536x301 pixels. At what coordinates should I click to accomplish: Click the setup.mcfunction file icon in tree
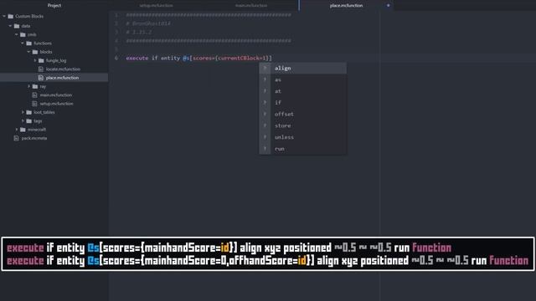tap(35, 104)
